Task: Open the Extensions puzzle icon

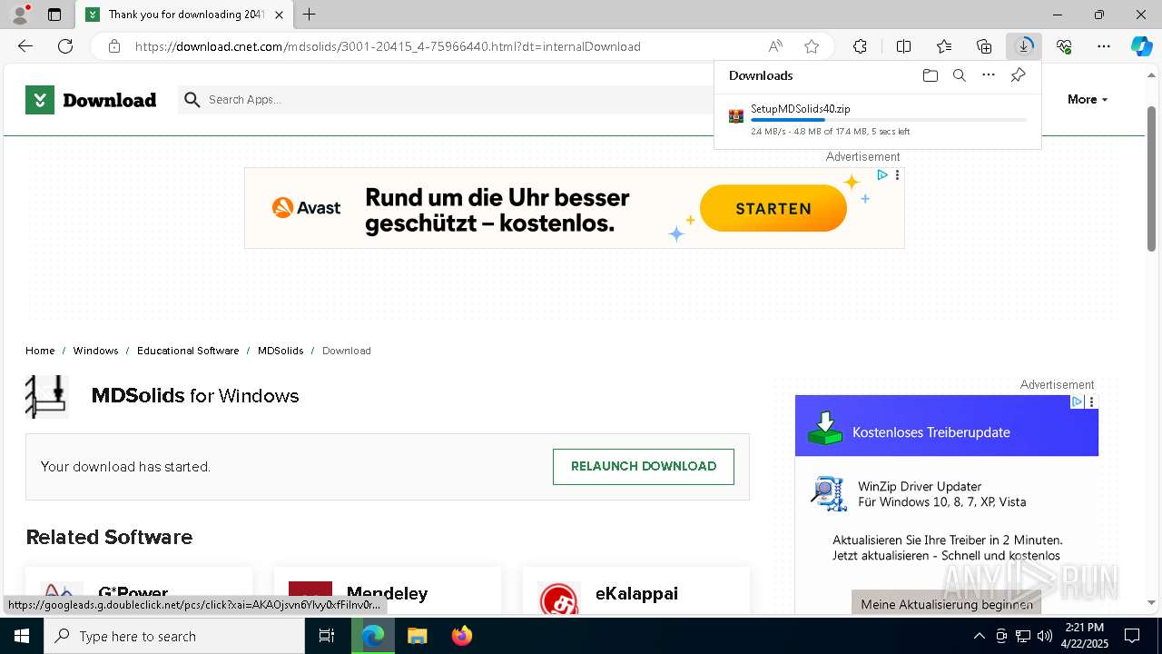Action: [860, 46]
